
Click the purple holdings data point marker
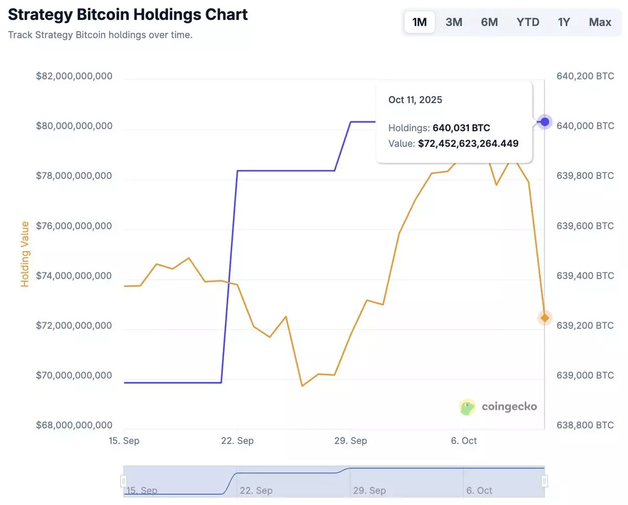(545, 122)
